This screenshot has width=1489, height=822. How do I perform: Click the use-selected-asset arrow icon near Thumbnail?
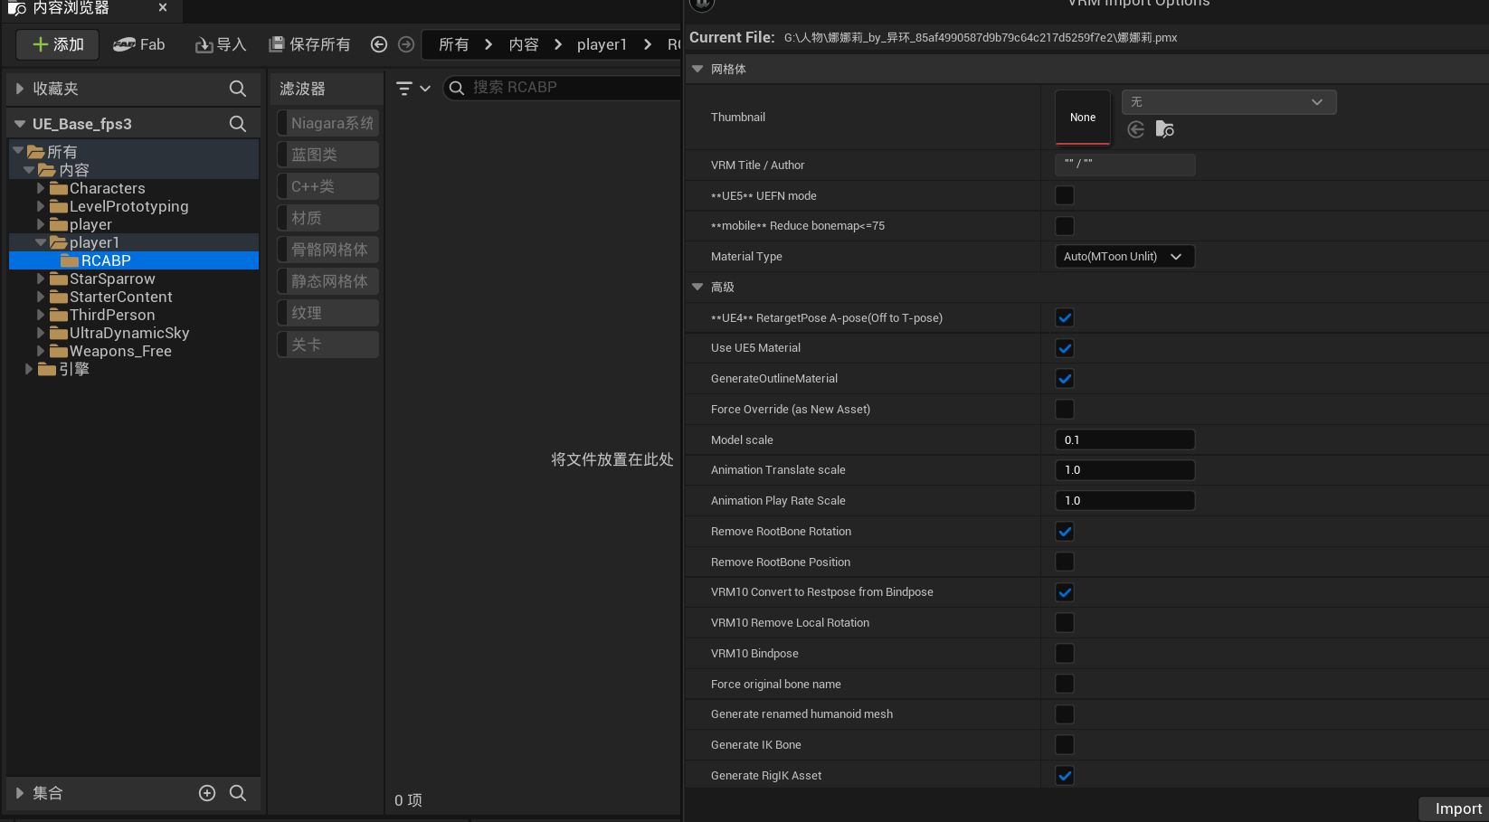pyautogui.click(x=1135, y=129)
